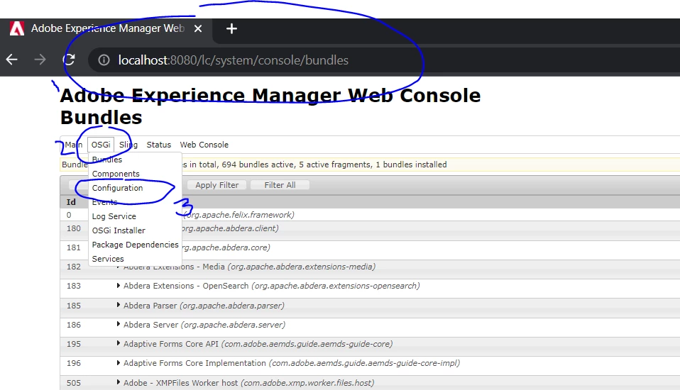
Task: Open the Sling menu
Action: [128, 145]
